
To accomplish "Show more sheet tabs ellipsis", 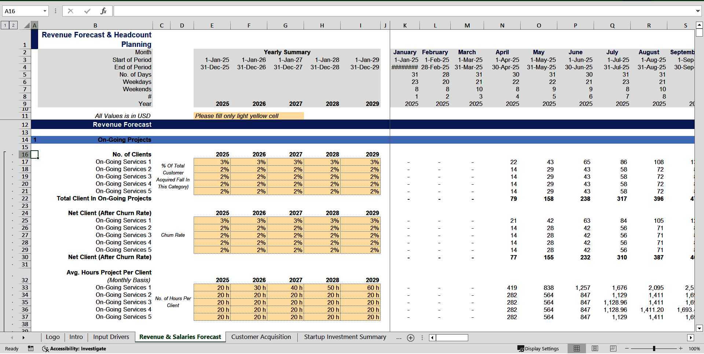I will click(x=399, y=338).
